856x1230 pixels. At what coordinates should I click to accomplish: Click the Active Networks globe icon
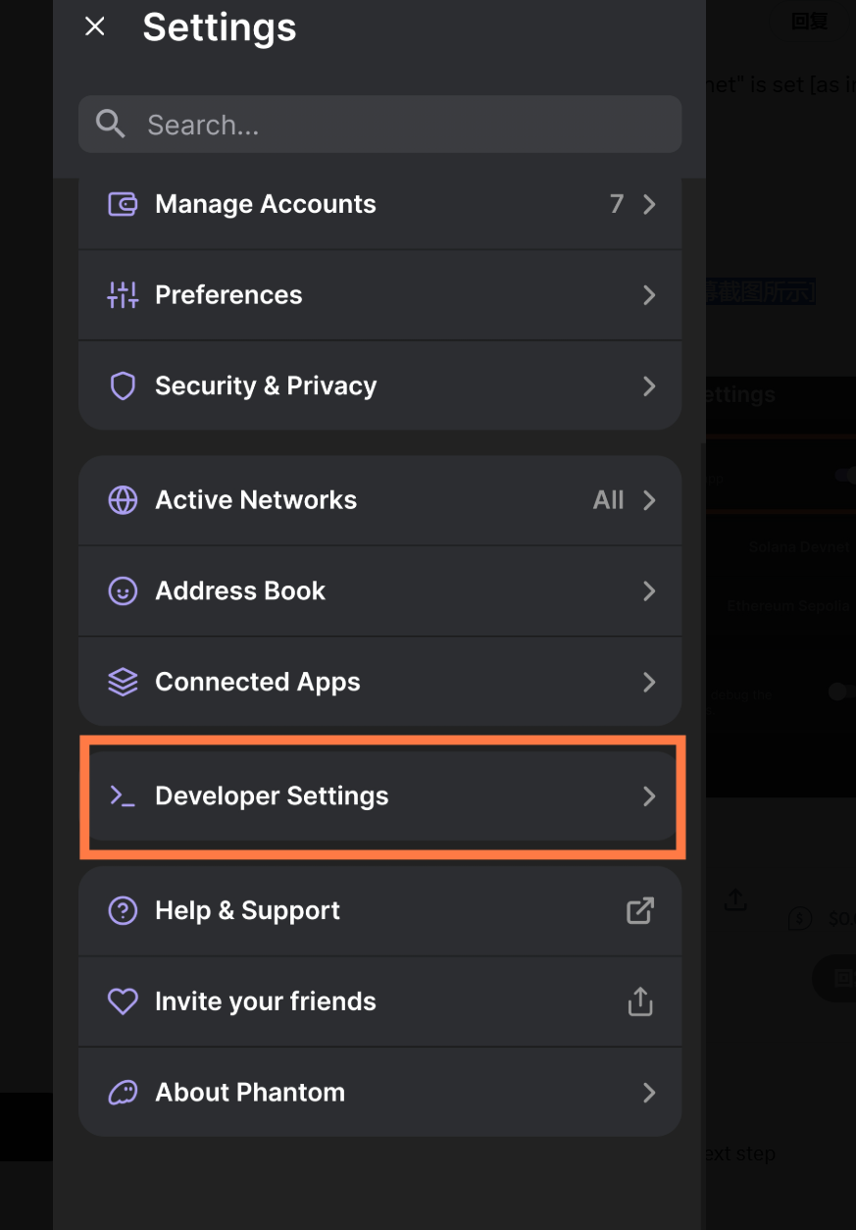click(x=123, y=500)
